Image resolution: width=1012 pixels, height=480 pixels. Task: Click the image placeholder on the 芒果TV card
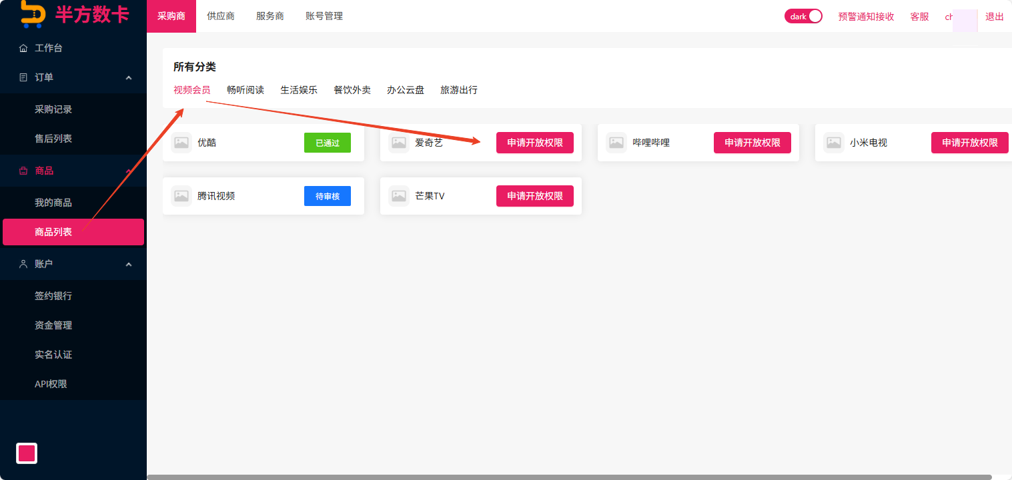click(x=399, y=196)
